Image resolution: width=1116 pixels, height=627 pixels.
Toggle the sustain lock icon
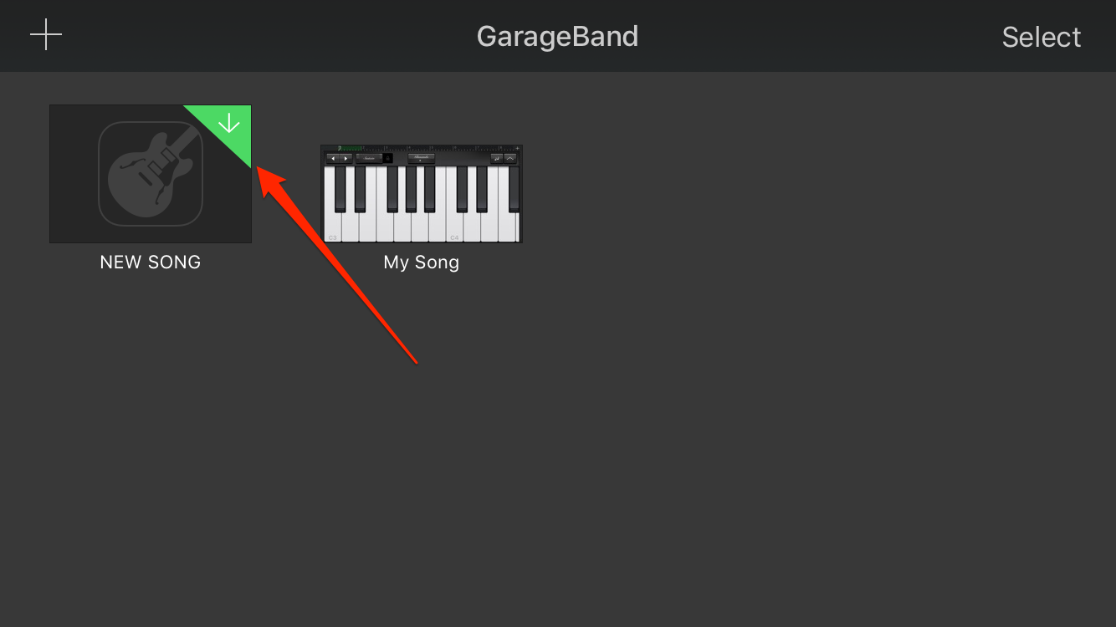pos(387,158)
